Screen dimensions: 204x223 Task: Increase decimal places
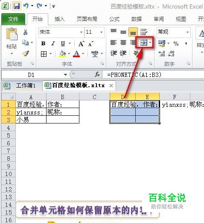tap(162, 54)
